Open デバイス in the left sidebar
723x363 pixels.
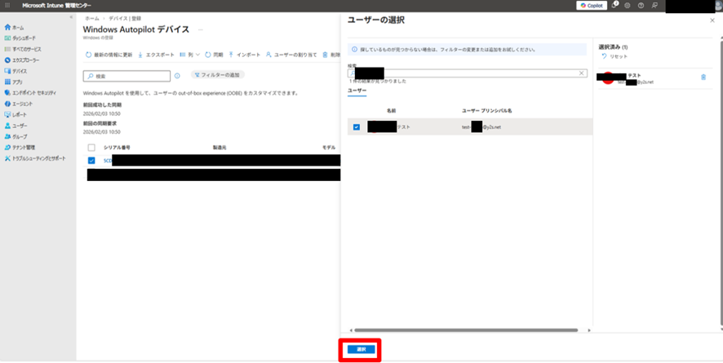18,71
